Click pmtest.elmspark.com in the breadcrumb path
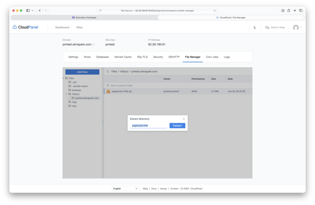Screen dimensions: 315x205 pos(144,71)
